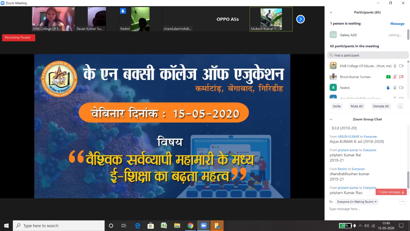This screenshot has height=231, width=410.
Task: Click the volume speaker icon in tray
Action: pos(367,226)
